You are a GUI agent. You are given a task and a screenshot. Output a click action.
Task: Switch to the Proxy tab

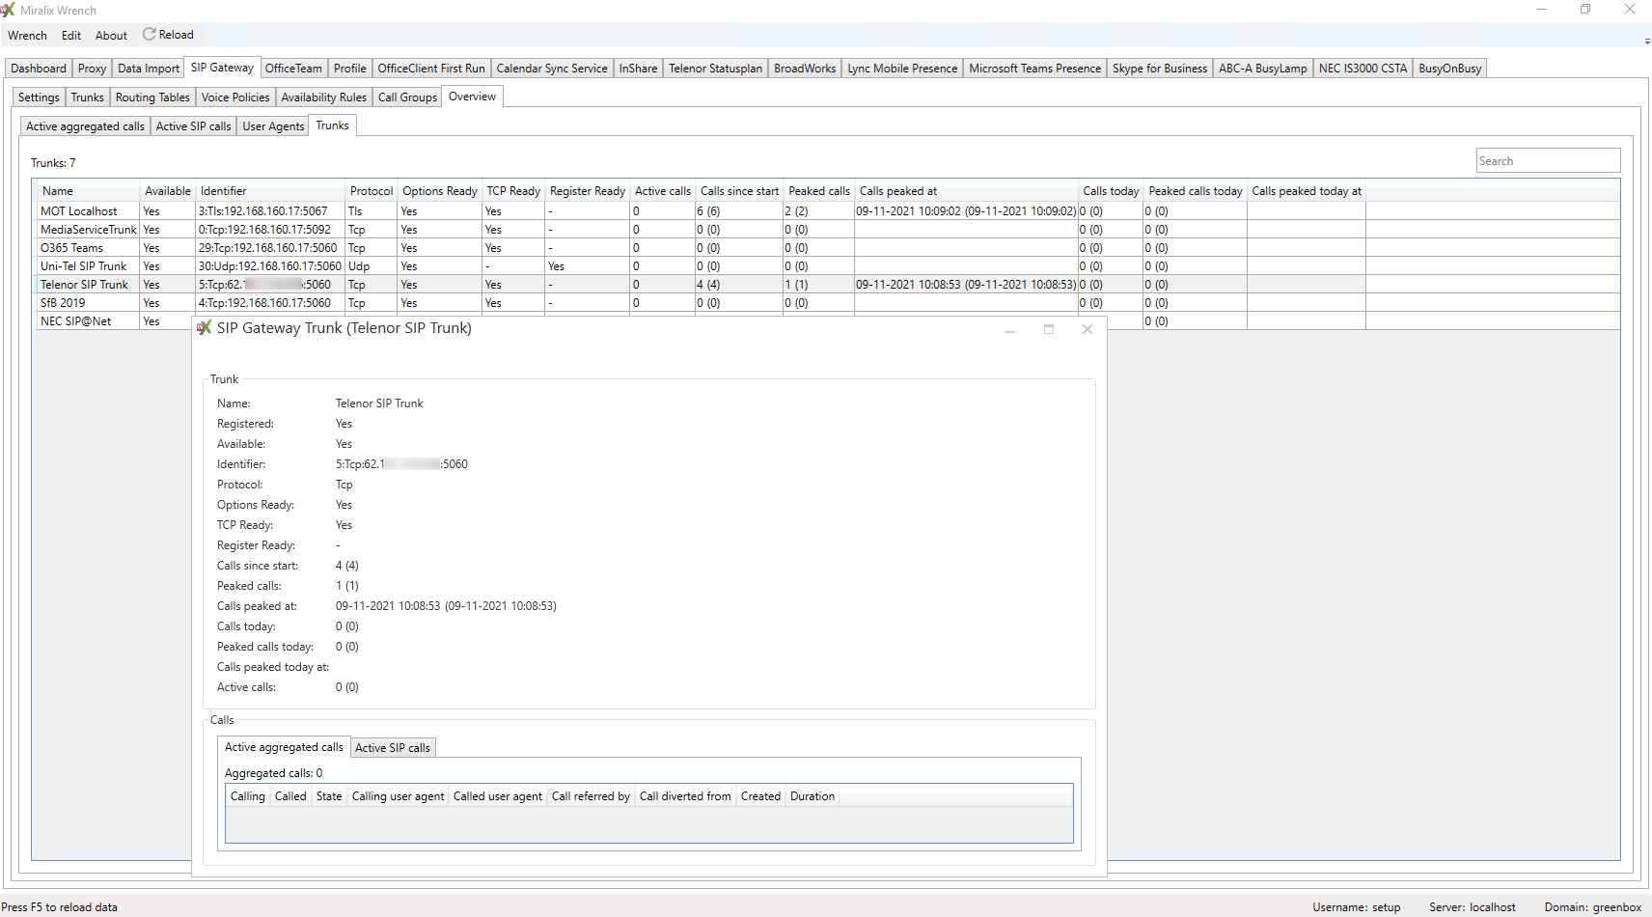92,69
